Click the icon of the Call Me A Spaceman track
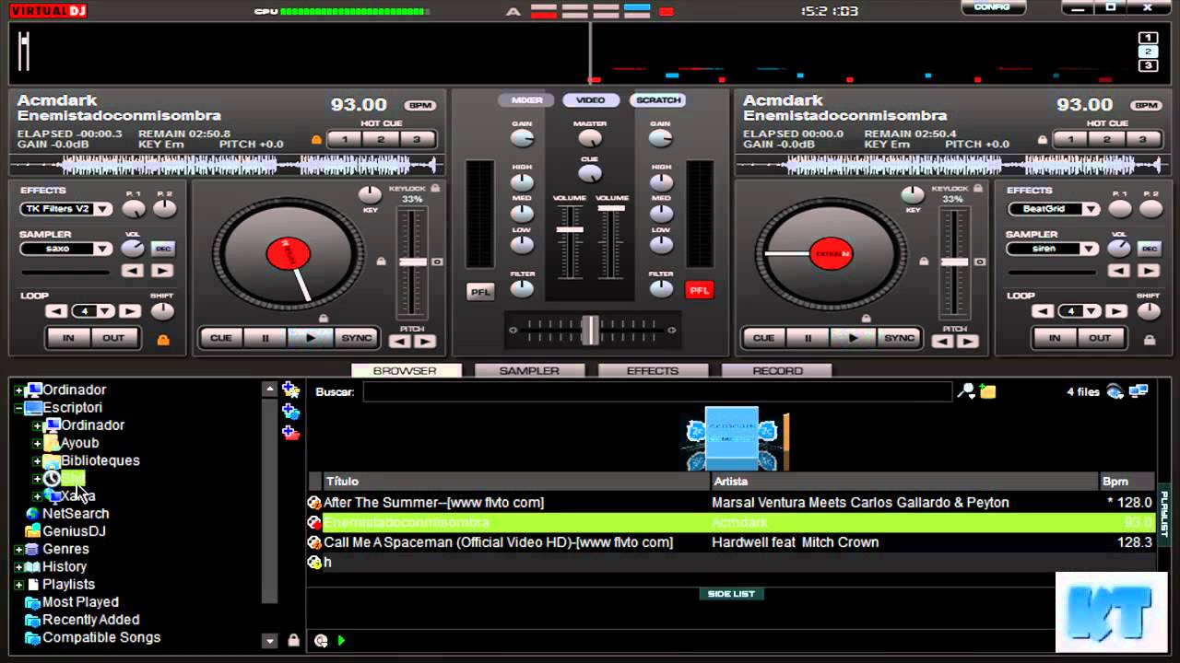 [x=314, y=542]
